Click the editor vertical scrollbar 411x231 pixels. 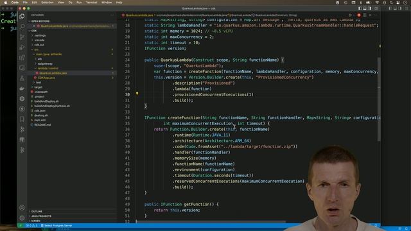click(x=379, y=99)
